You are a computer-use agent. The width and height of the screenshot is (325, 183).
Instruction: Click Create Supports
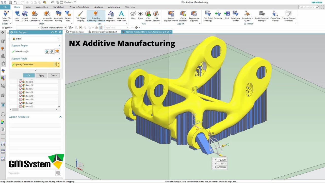183,16
